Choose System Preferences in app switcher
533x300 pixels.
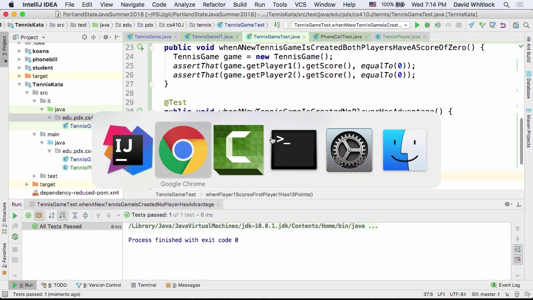[x=349, y=150]
